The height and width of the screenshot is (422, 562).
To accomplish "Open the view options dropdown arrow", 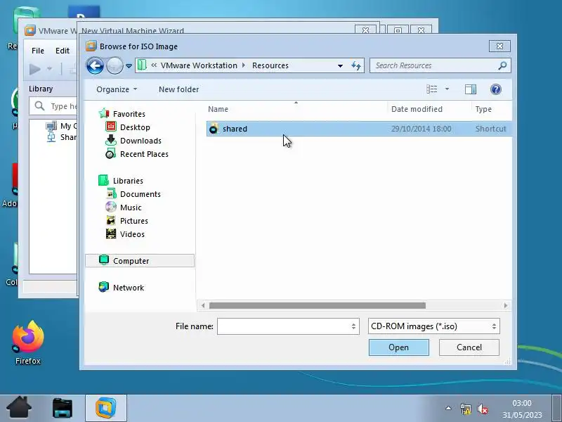I will pos(447,89).
